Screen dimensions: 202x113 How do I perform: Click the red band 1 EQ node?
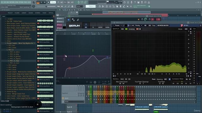69,68
